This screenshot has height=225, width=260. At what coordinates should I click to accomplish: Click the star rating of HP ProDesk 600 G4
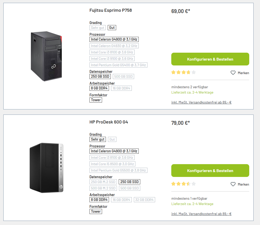pyautogui.click(x=184, y=184)
